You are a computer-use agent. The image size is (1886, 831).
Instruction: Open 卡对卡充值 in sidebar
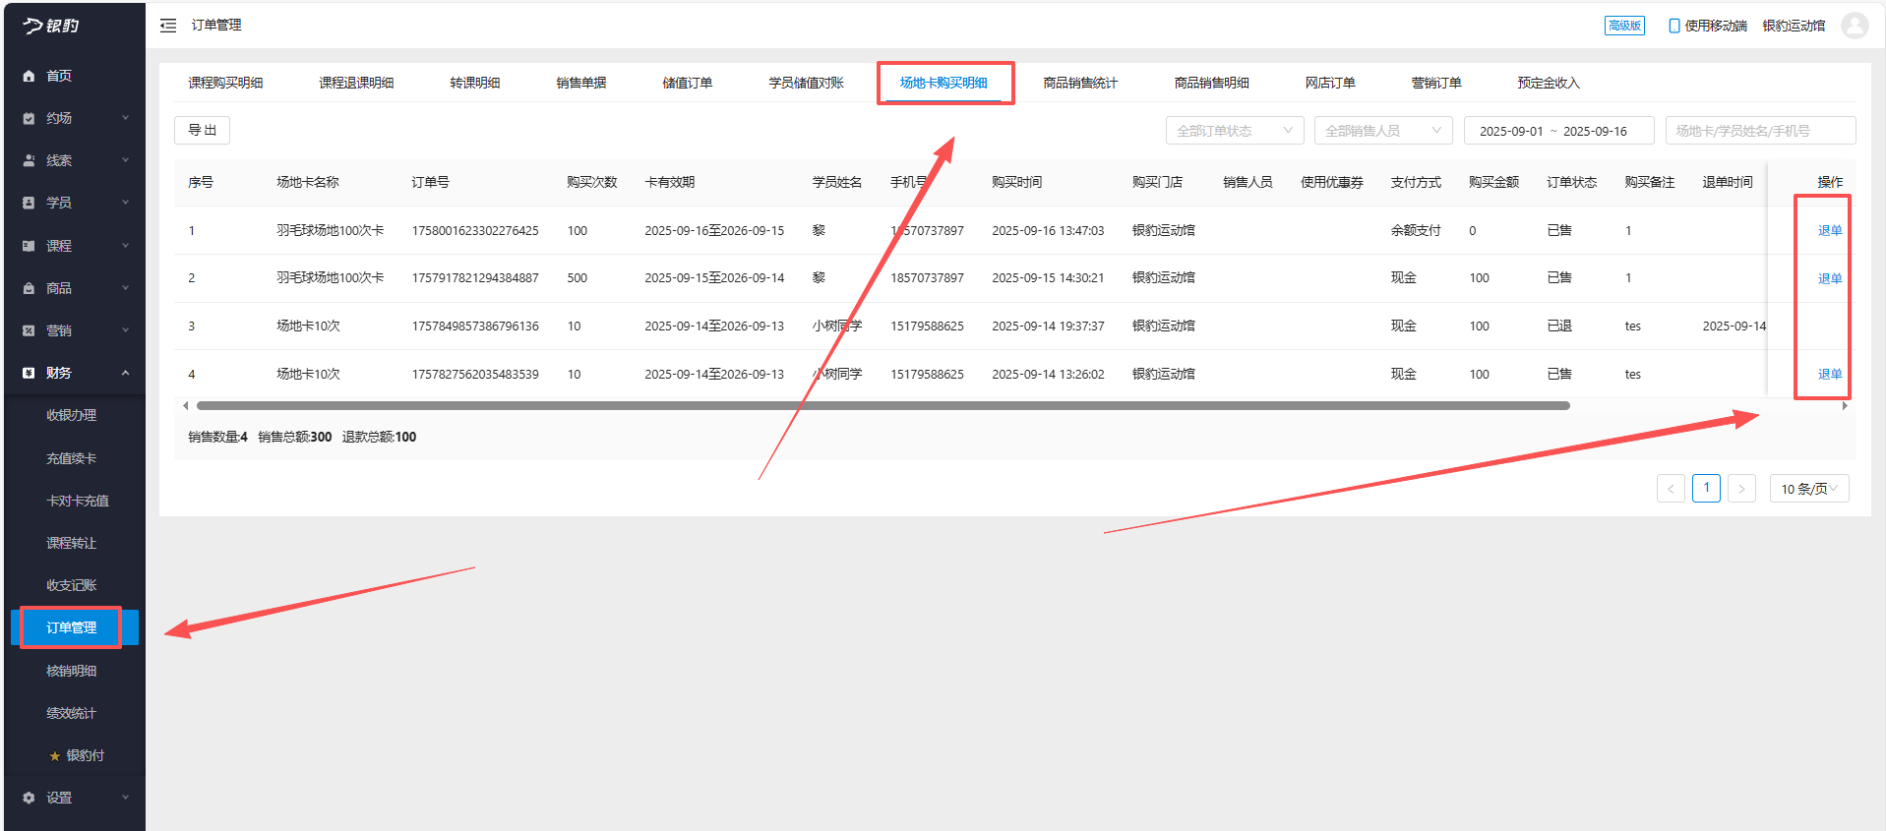78,501
